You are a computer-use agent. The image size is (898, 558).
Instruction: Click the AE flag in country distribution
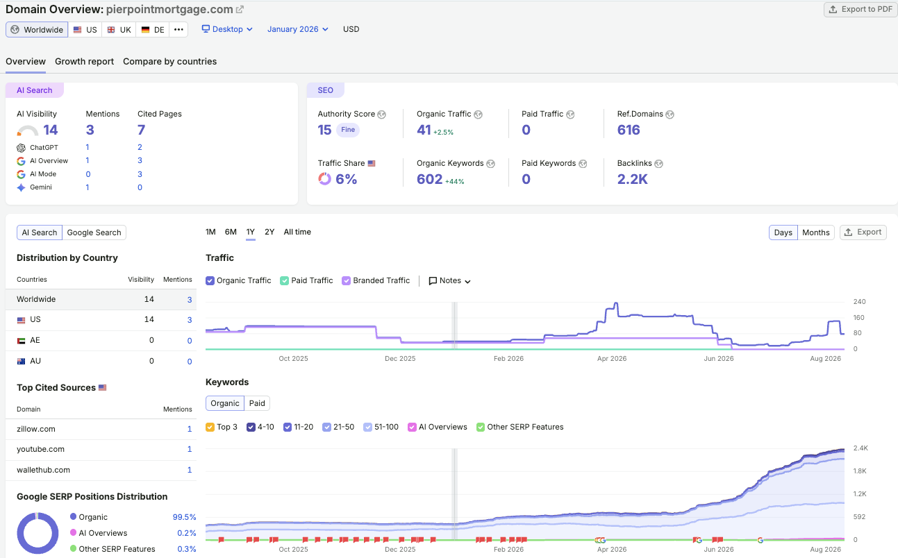pyautogui.click(x=21, y=341)
